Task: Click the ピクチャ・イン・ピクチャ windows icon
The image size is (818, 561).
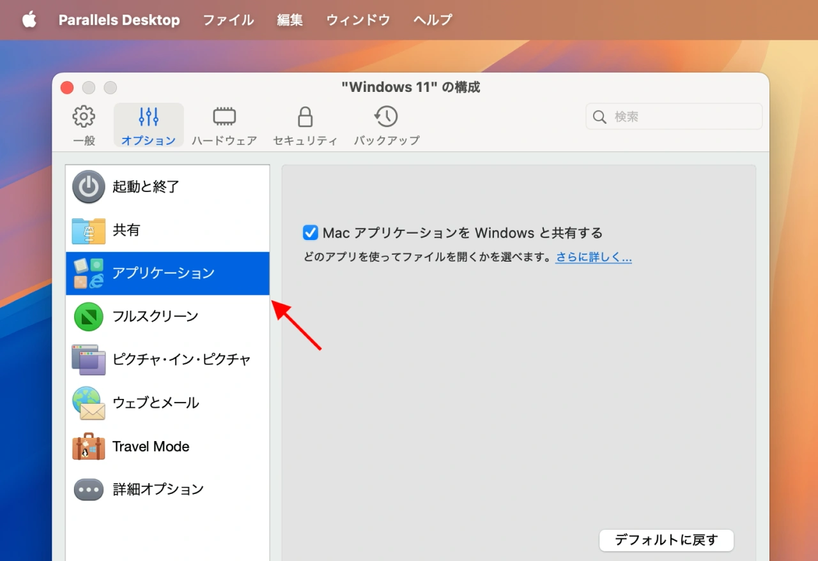Action: pos(88,359)
